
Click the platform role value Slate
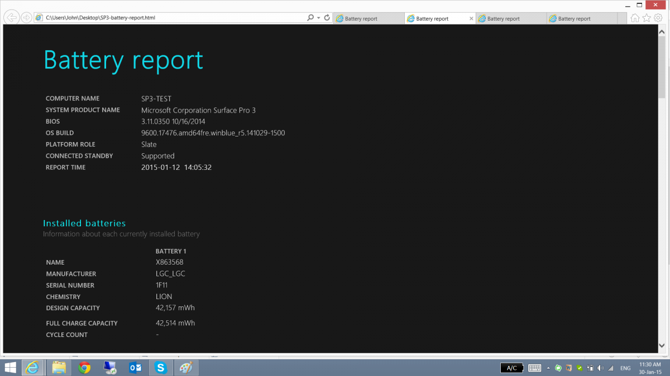[x=149, y=144]
